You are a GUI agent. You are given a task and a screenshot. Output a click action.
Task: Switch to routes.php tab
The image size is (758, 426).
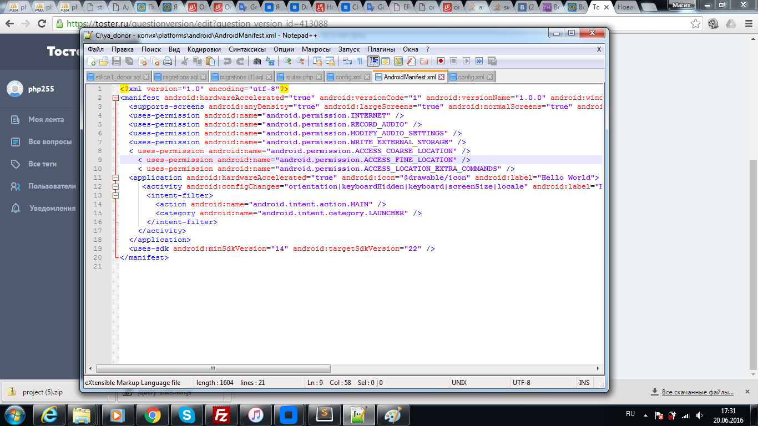299,77
